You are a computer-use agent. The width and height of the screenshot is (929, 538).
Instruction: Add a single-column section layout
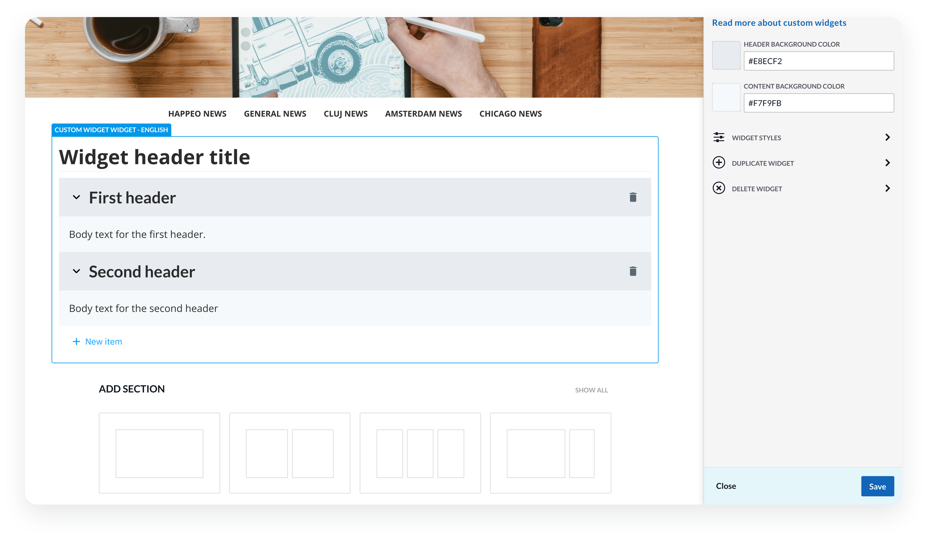point(159,453)
